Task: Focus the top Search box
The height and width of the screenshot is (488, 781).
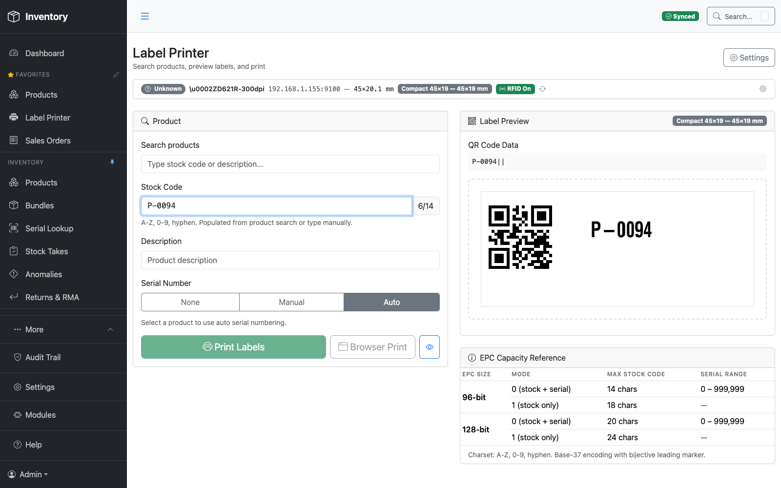Action: click(740, 16)
